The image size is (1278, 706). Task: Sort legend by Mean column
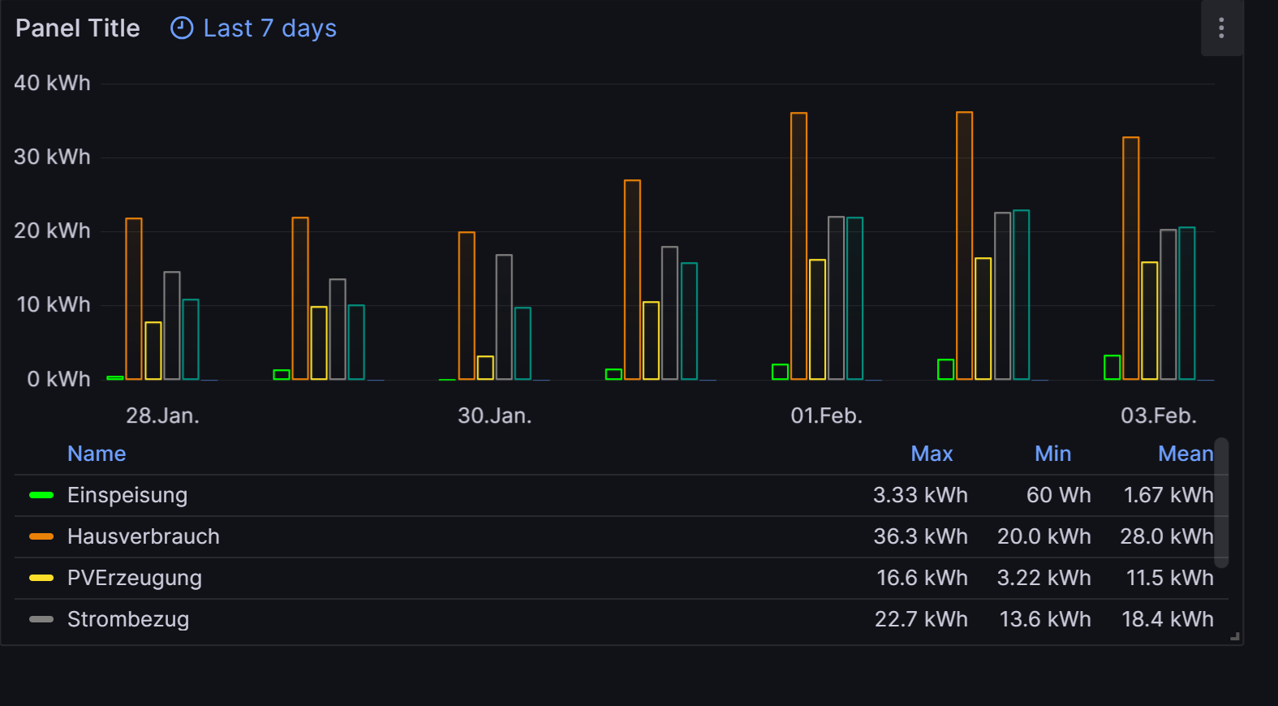click(x=1185, y=454)
